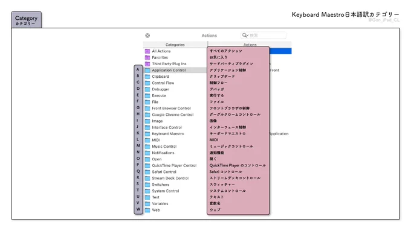
Task: Click the Actions column header
Action: pyautogui.click(x=250, y=45)
